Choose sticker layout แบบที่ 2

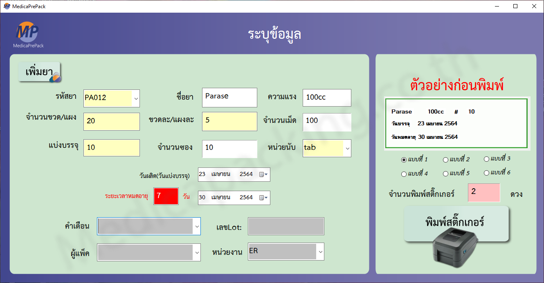click(x=445, y=160)
